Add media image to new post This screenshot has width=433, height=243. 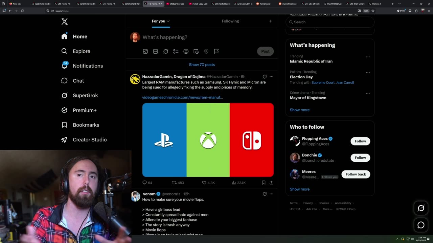point(145,51)
